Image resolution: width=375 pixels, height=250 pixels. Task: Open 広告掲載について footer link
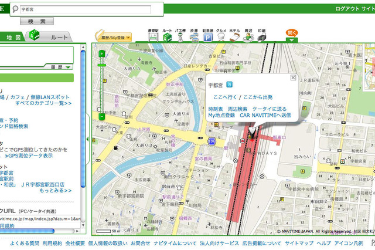(x=262, y=244)
